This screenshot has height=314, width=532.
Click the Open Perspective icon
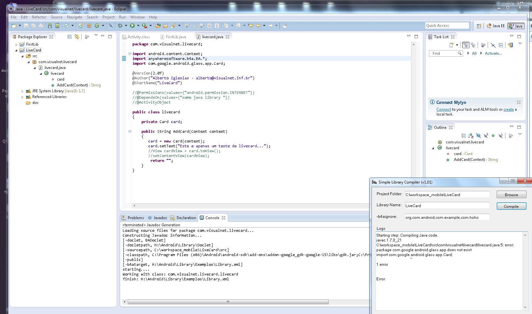click(x=479, y=26)
